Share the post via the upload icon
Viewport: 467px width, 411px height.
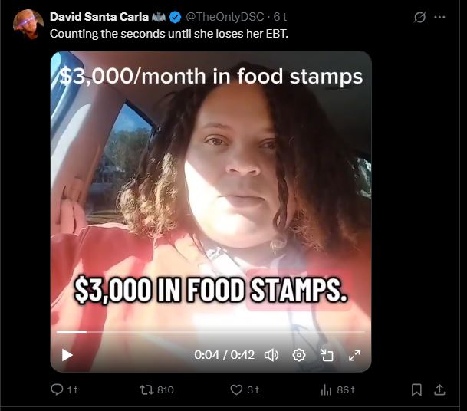tap(439, 390)
